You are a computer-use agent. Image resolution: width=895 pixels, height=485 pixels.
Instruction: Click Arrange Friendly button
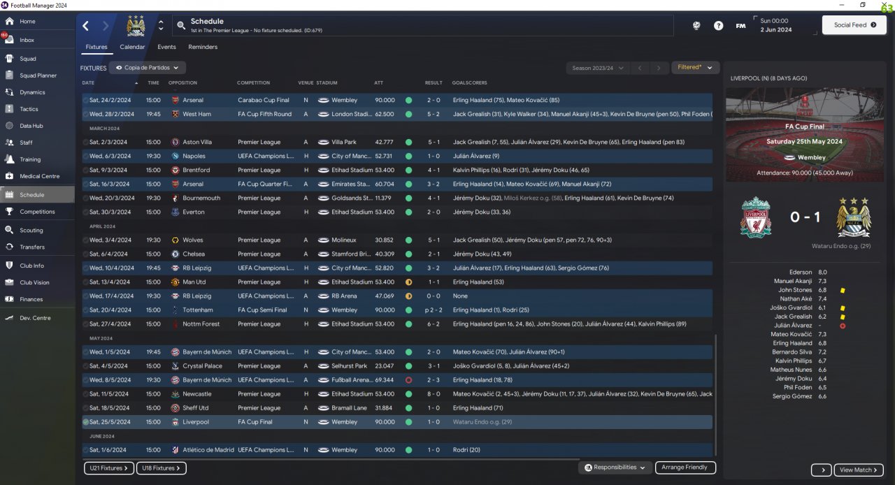pos(685,468)
